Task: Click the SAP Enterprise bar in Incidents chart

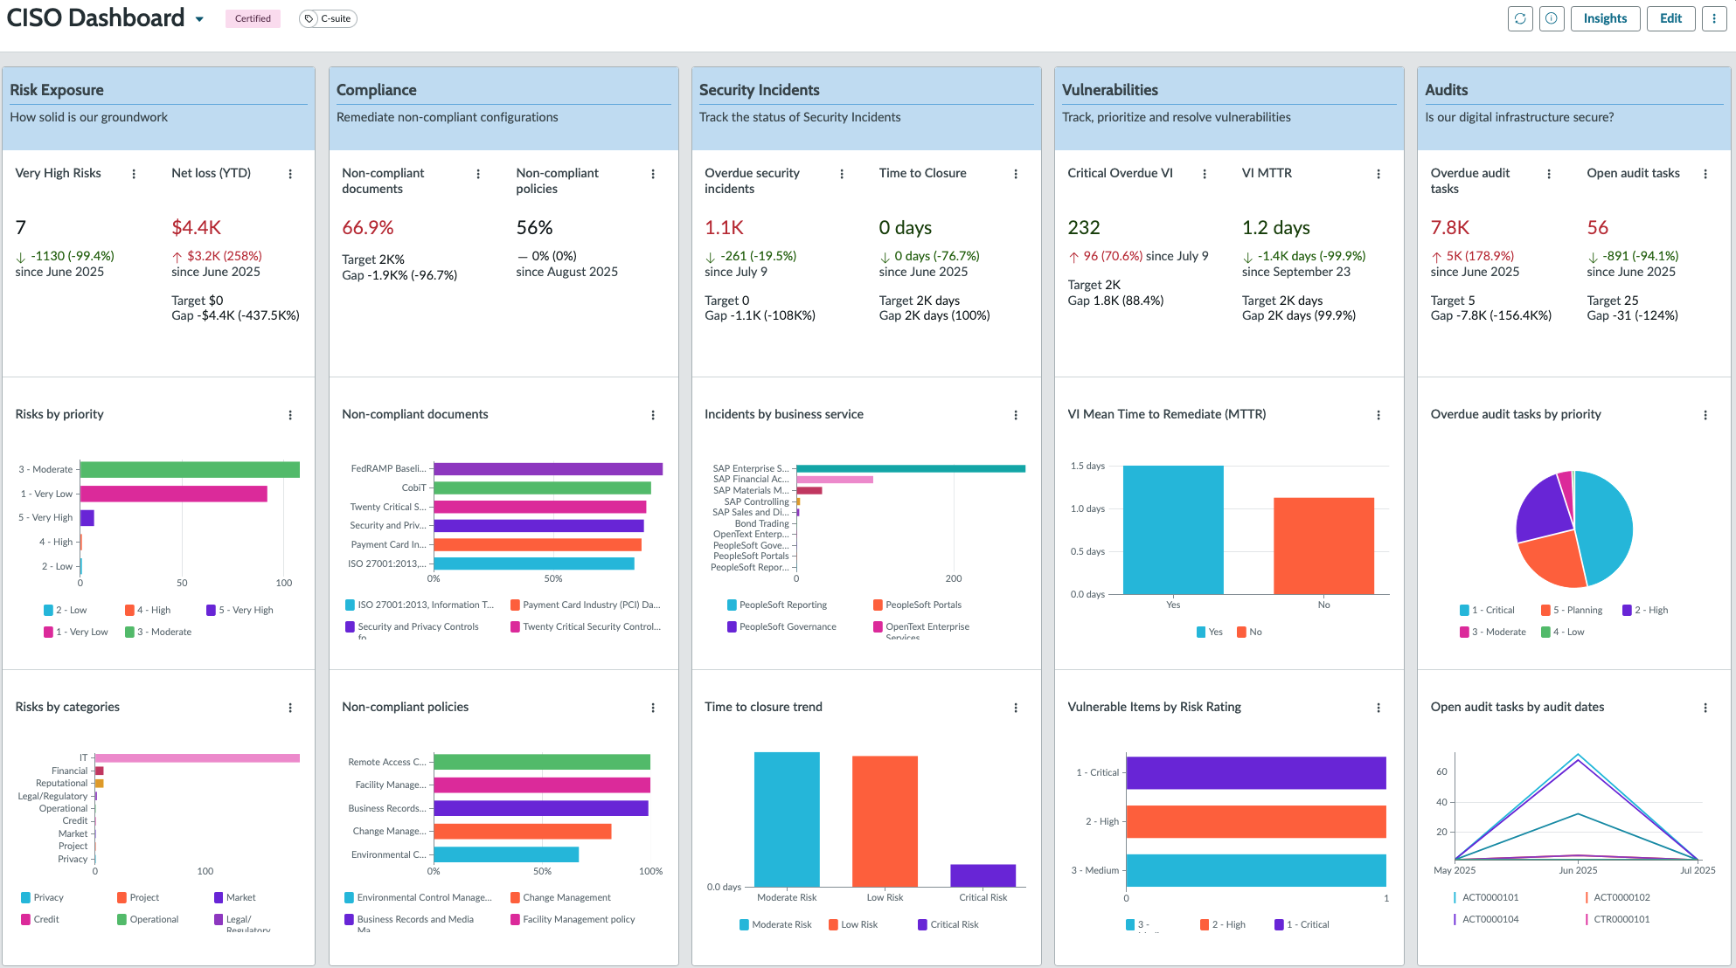Action: pos(911,469)
